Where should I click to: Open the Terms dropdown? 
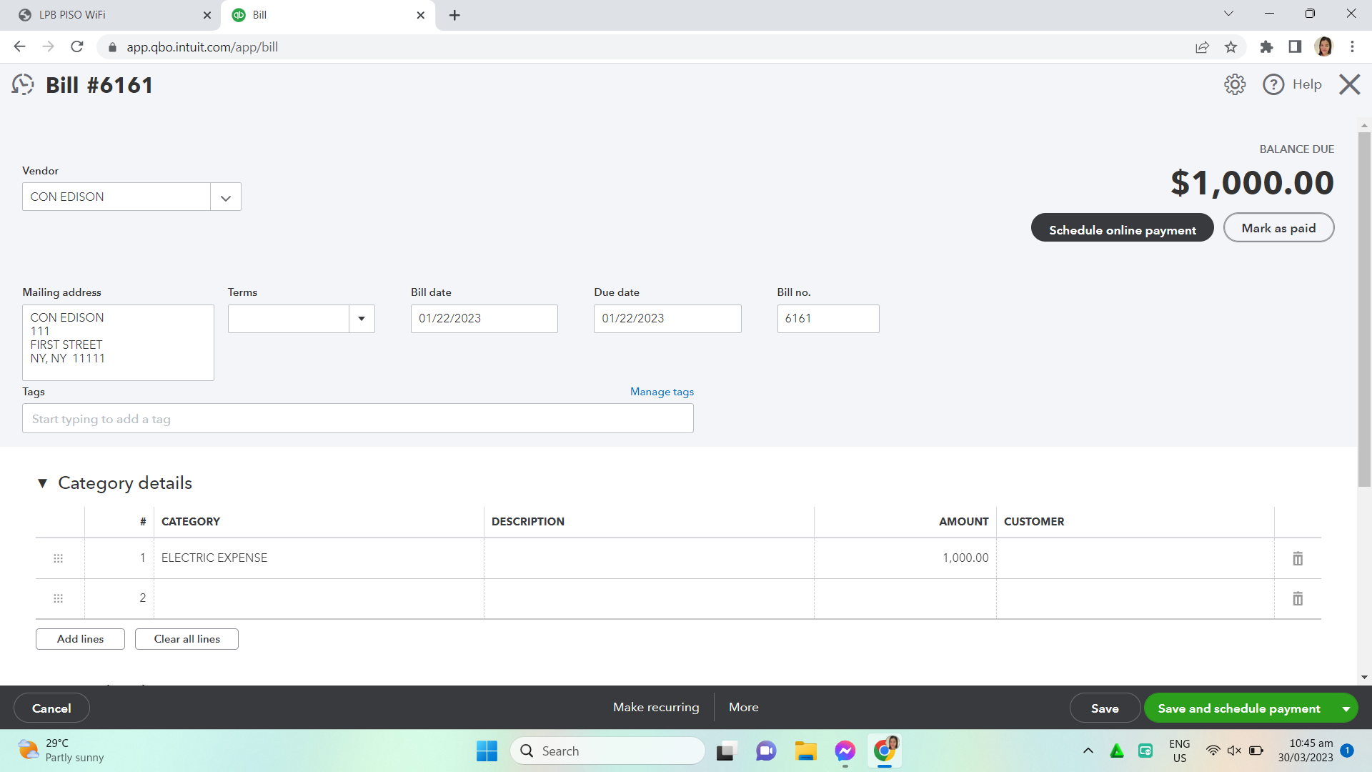point(362,319)
